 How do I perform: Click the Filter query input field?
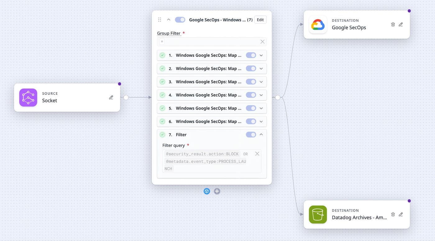click(212, 161)
